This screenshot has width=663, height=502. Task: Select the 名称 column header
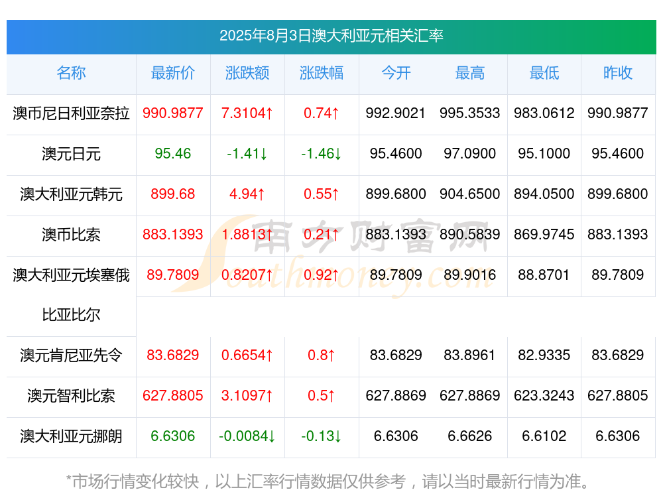71,73
